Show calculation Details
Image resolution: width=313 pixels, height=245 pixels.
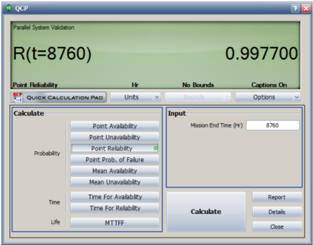click(277, 212)
